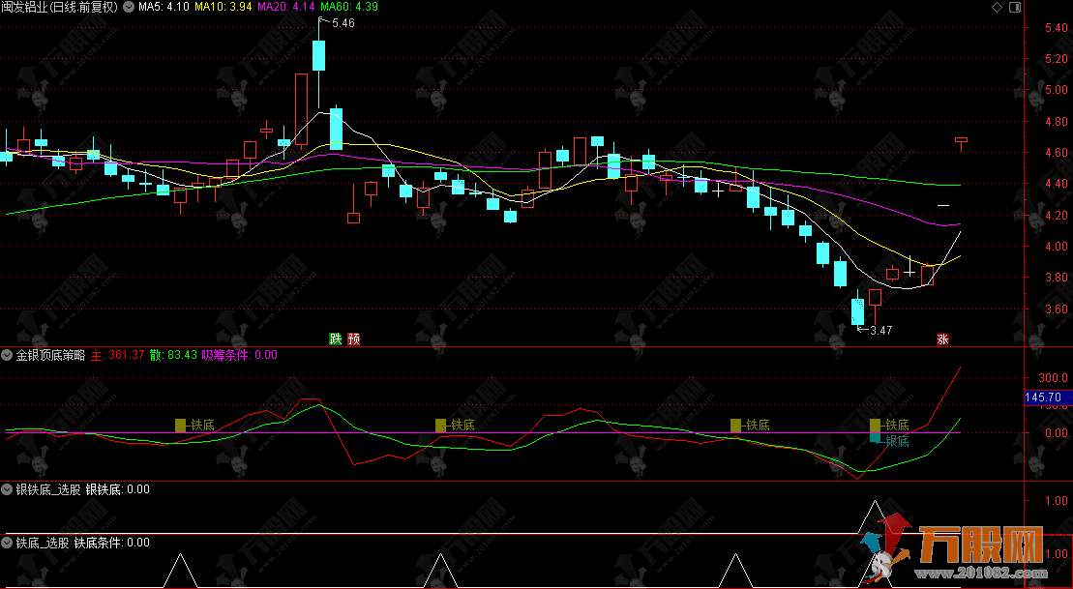
Task: Click the 3.47 low price label
Action: click(x=880, y=331)
